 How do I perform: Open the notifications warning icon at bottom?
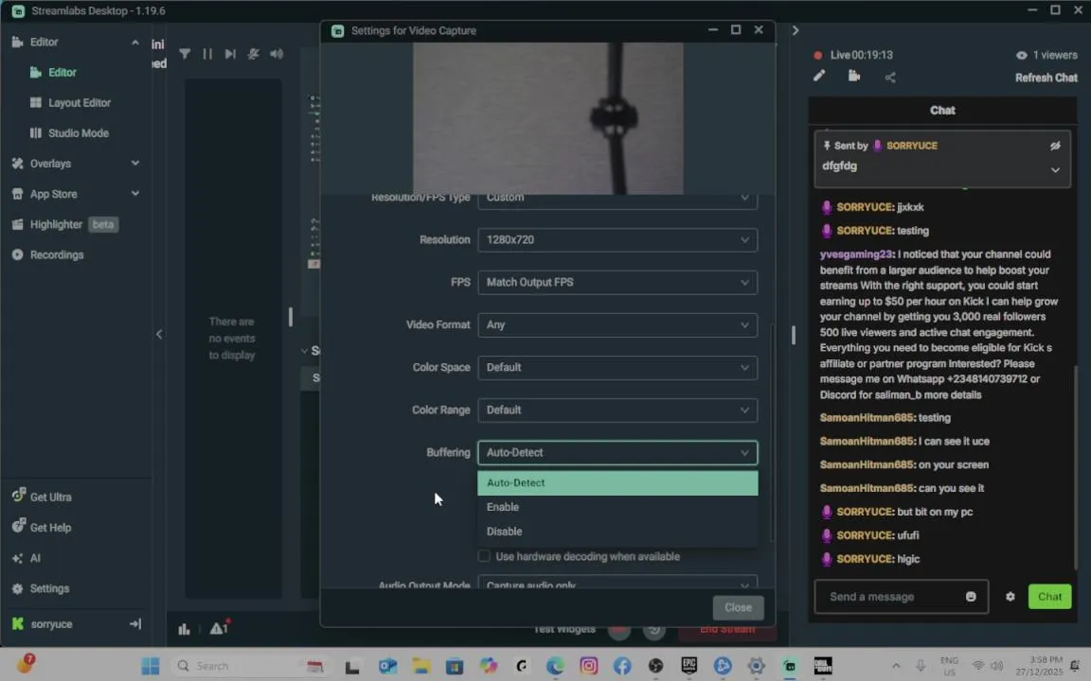(x=219, y=628)
